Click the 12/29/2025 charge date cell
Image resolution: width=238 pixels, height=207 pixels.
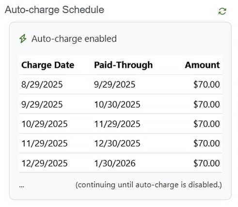[x=45, y=163]
